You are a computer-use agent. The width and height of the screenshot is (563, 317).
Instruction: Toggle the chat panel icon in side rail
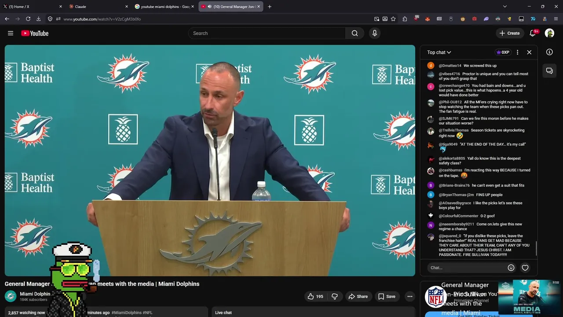pyautogui.click(x=549, y=70)
